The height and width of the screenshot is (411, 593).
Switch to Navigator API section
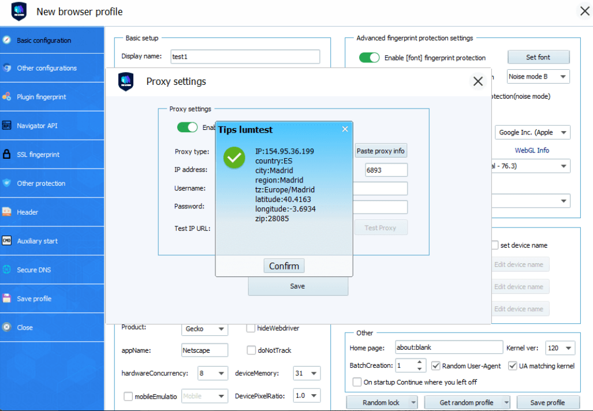[52, 125]
